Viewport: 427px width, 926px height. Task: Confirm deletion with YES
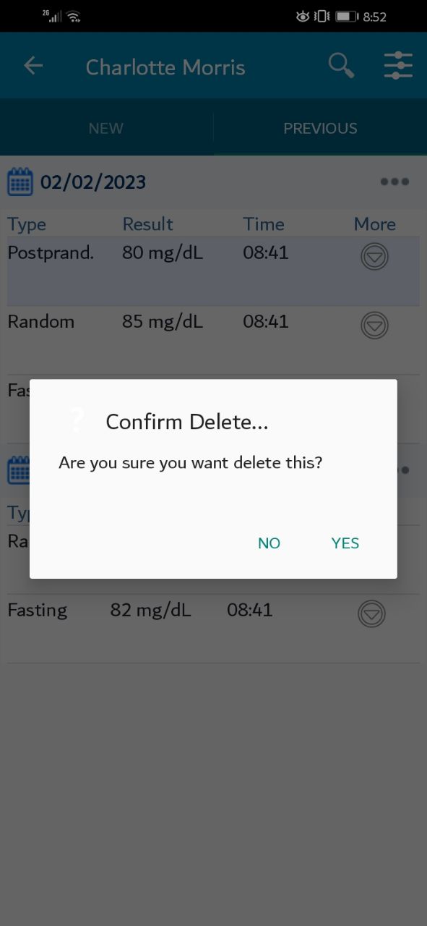click(345, 543)
